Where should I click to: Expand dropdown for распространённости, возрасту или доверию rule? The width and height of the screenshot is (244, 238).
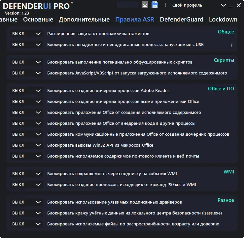[x=26, y=224]
